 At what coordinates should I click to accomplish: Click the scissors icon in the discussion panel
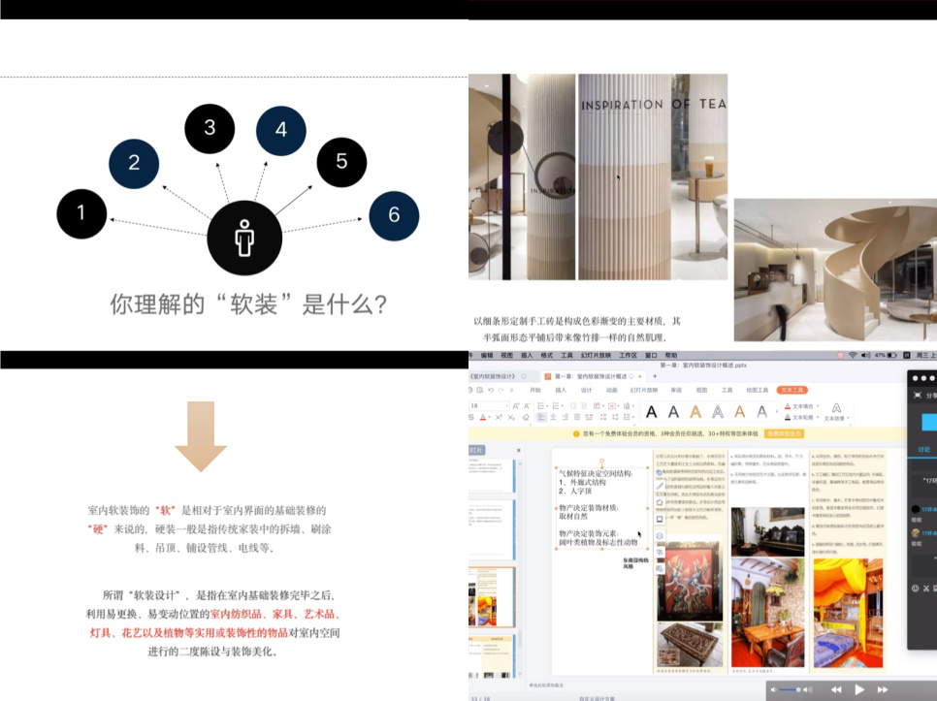click(926, 589)
